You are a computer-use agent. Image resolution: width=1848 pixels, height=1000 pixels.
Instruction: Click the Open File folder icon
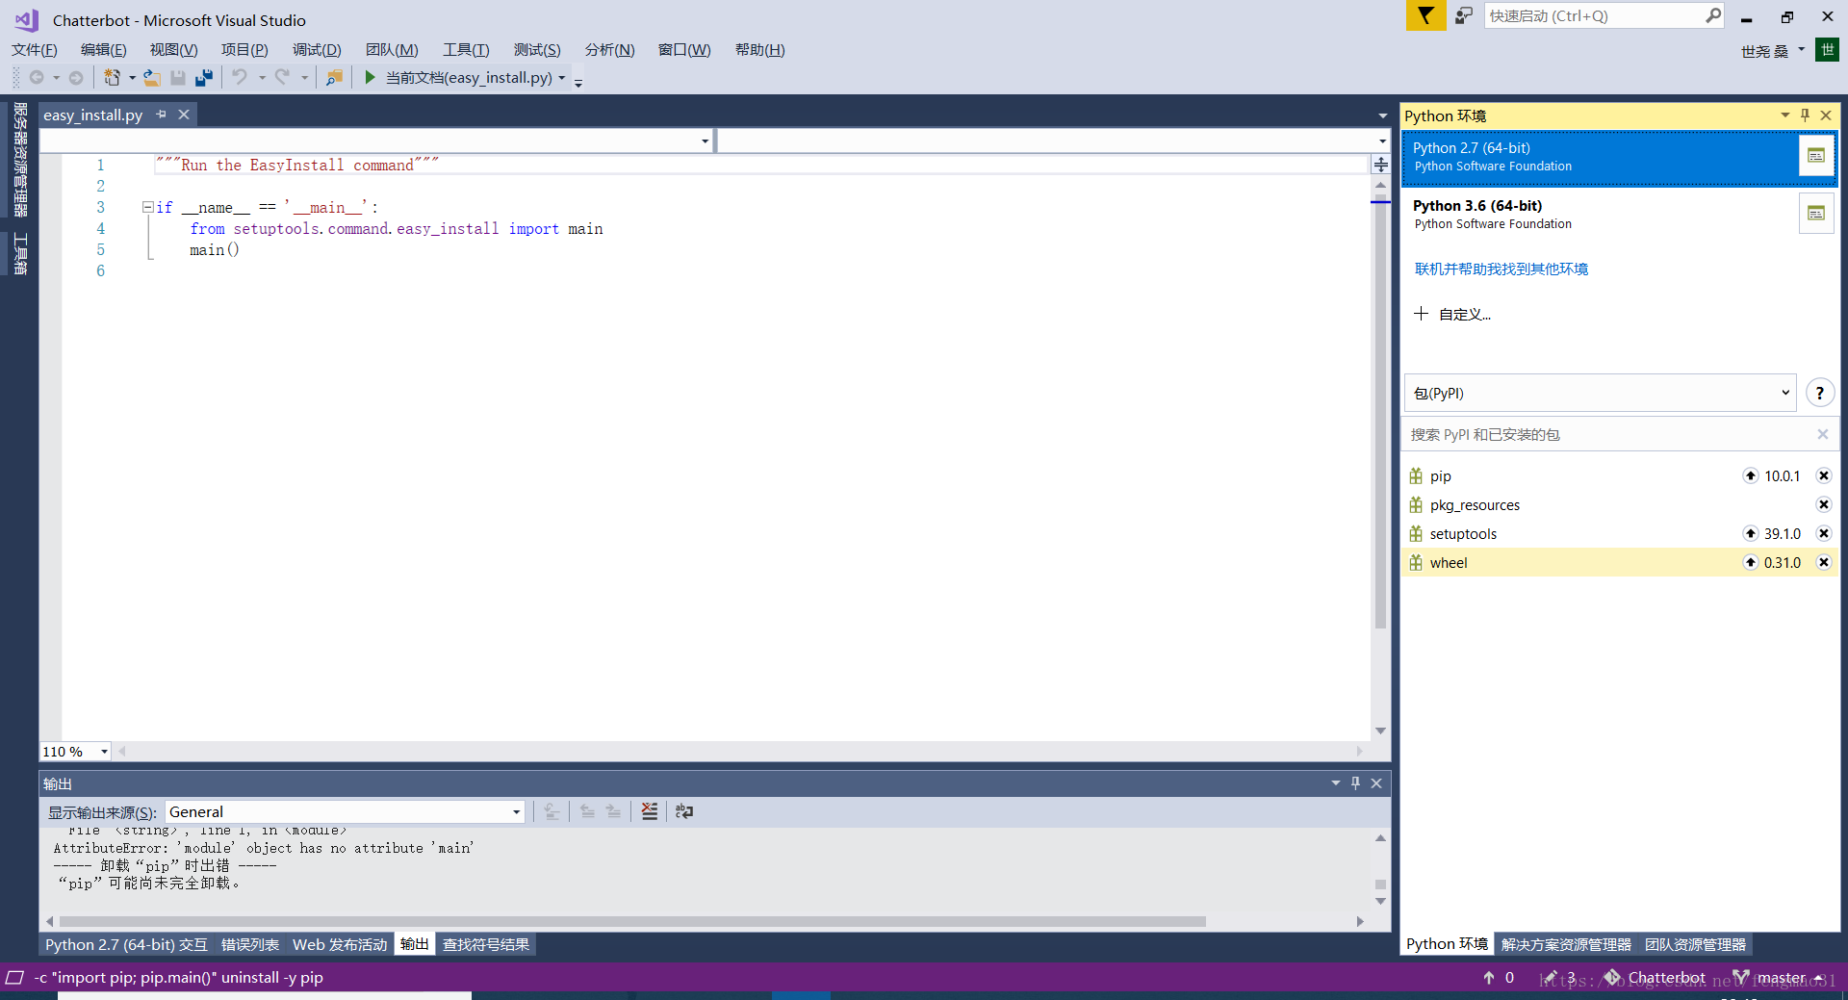(152, 78)
